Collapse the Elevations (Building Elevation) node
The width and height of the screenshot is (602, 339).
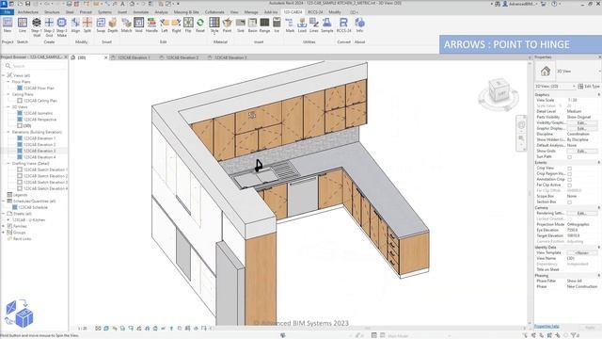(x=8, y=132)
